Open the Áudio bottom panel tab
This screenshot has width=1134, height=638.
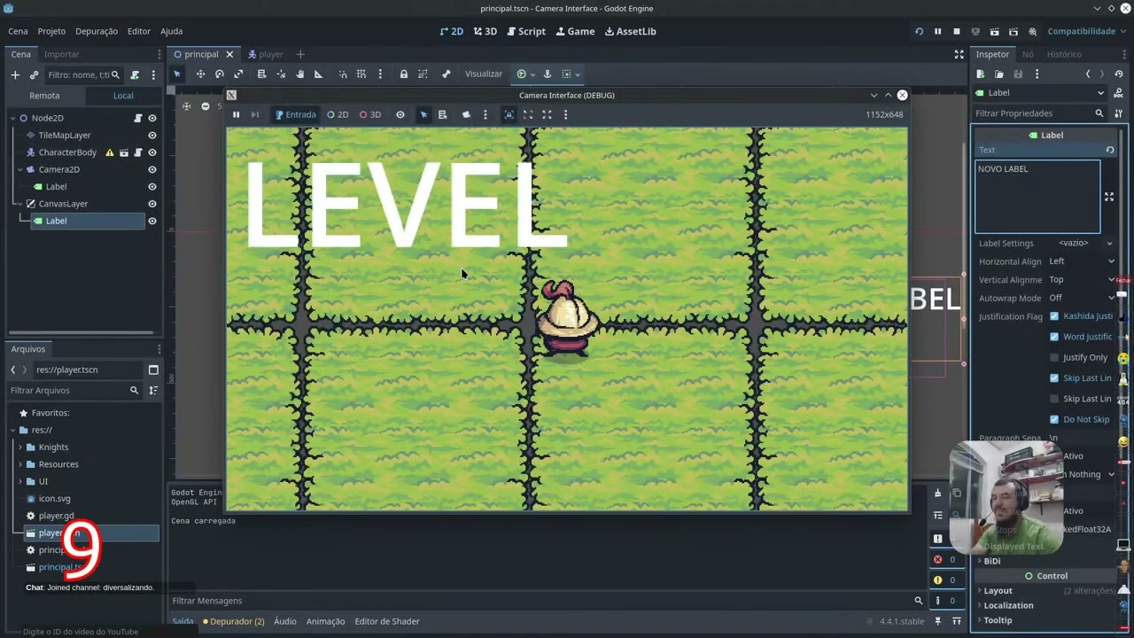click(x=285, y=621)
